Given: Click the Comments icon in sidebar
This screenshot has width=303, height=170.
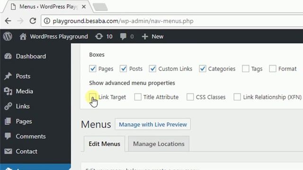Looking at the screenshot, I should point(8,136).
